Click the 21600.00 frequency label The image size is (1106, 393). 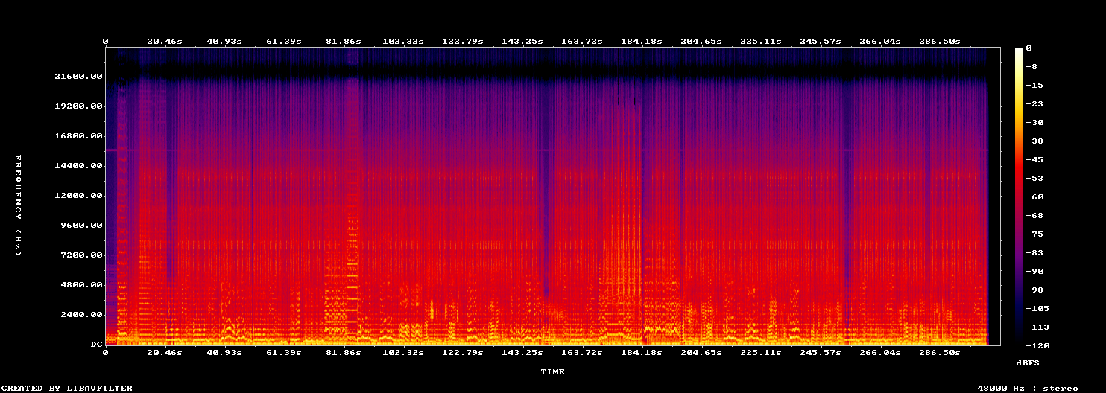(x=78, y=77)
